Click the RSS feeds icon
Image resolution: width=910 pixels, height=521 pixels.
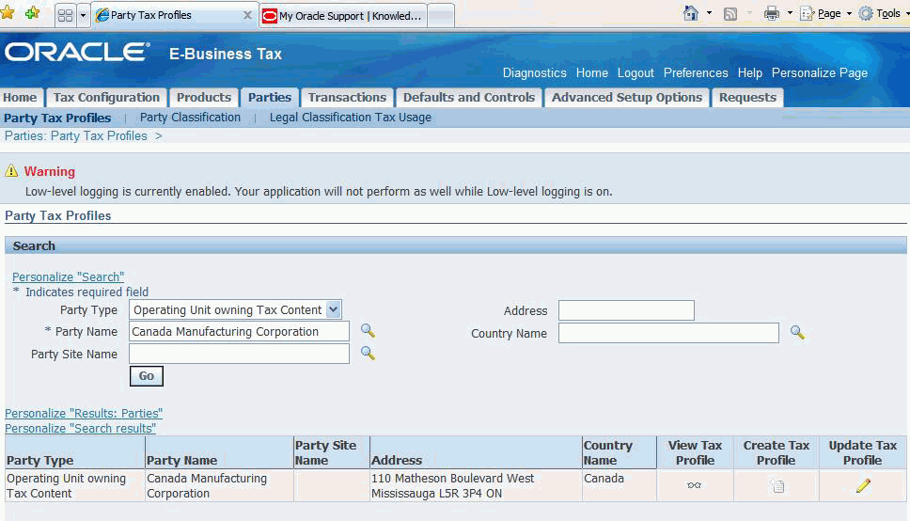pyautogui.click(x=730, y=14)
